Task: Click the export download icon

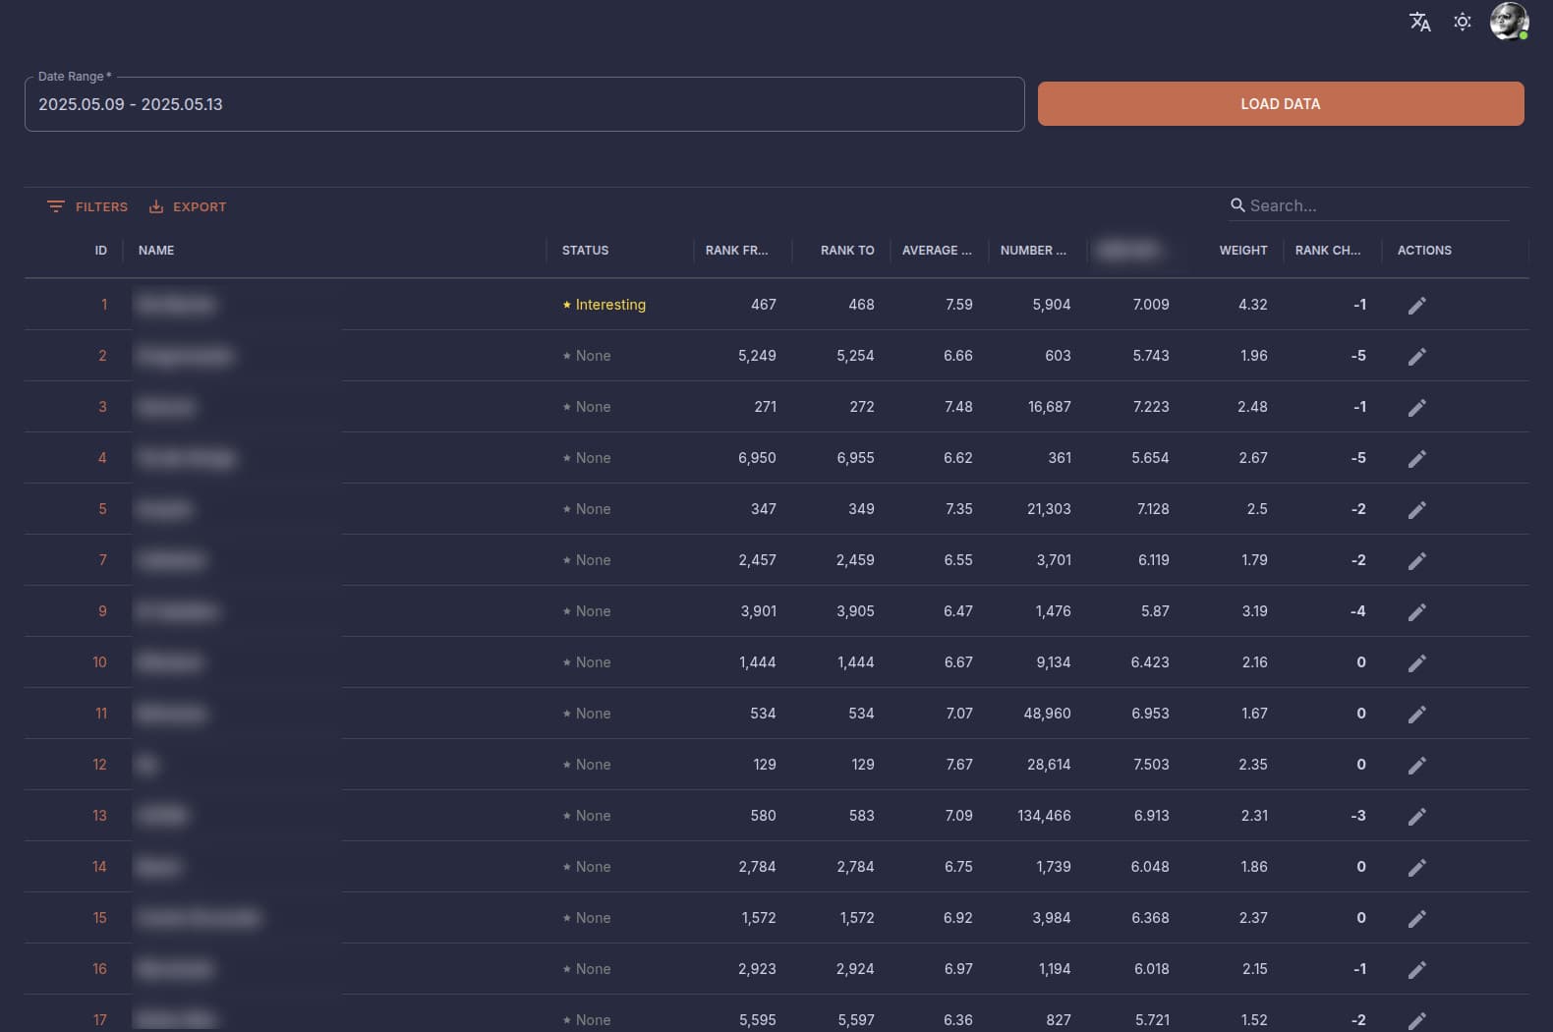Action: point(155,206)
